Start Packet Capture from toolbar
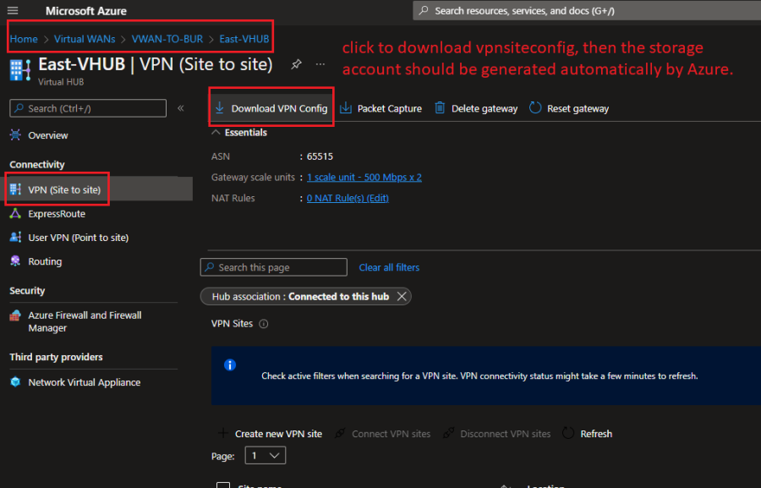761x488 pixels. [x=380, y=108]
